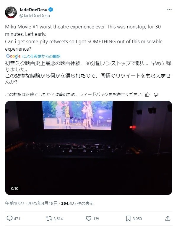The width and height of the screenshot is (177, 226).
Task: Open the @JadeDoeDesu handle link
Action: pyautogui.click(x=35, y=16)
